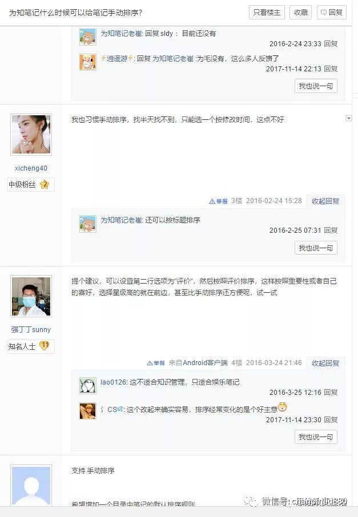Click the level 11 heart badge icon

(x=44, y=346)
